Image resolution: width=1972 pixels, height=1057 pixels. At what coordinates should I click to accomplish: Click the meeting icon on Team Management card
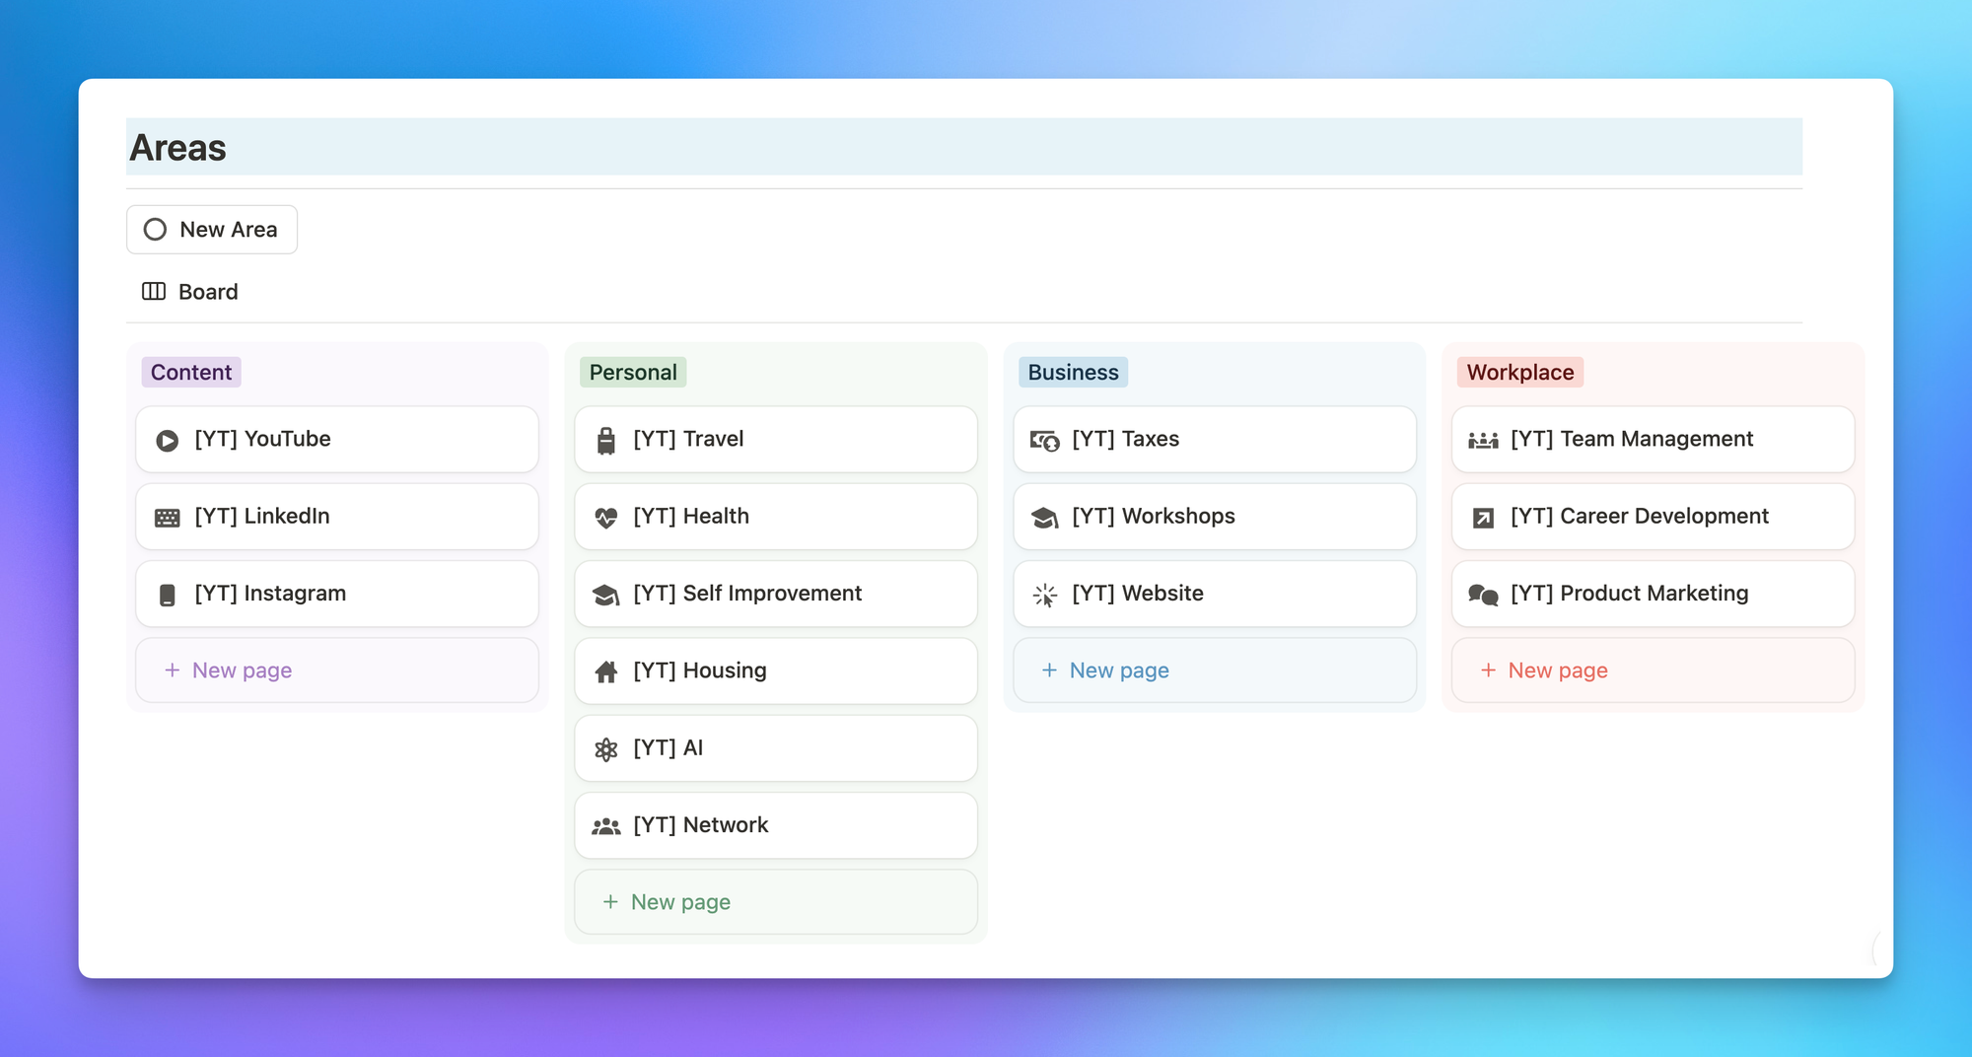pos(1484,441)
